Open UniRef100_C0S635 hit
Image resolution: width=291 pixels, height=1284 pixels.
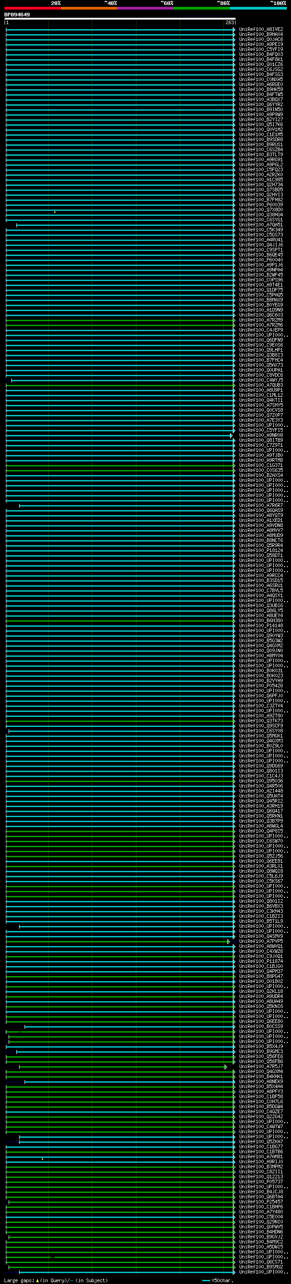[x=261, y=471]
